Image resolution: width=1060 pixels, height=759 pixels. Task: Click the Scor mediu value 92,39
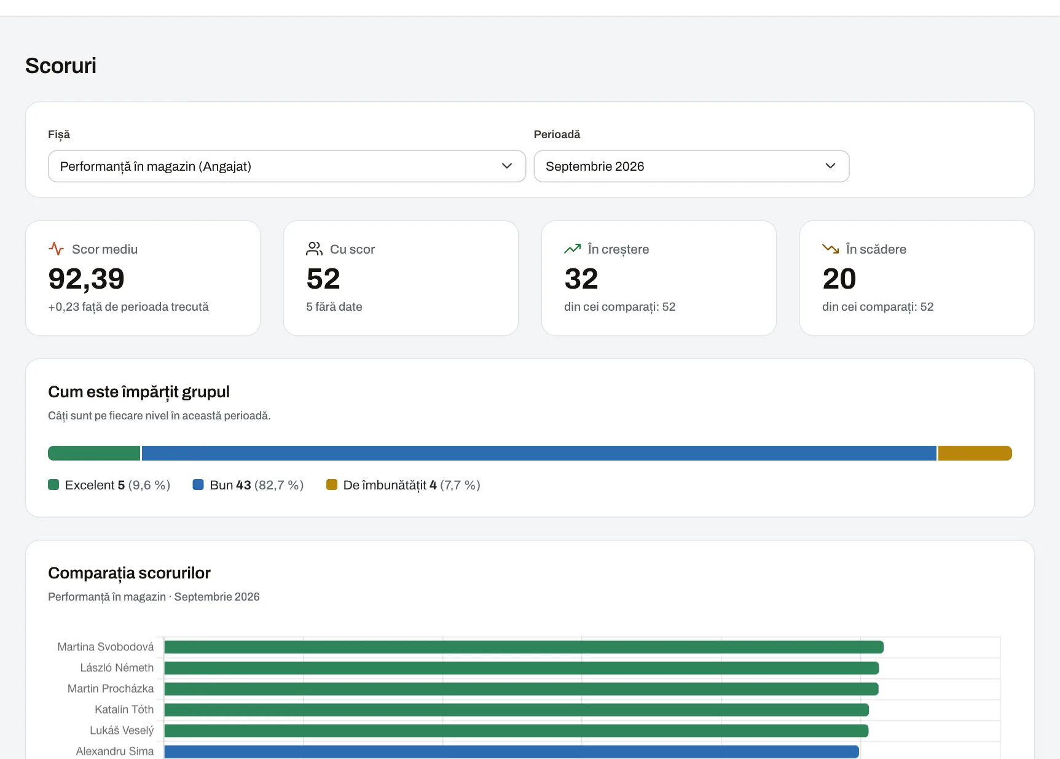[87, 279]
